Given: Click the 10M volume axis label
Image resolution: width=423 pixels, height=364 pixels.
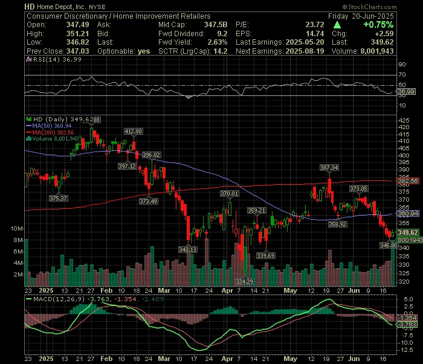Looking at the screenshot, I should click(x=17, y=229).
